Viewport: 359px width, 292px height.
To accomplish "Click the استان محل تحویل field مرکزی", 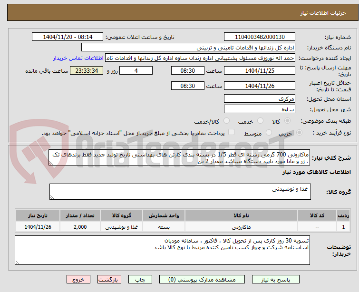I will (260, 99).
